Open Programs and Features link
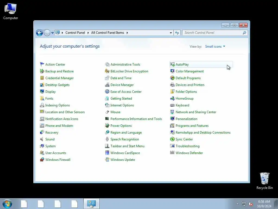This screenshot has height=209, width=278. pos(192,126)
